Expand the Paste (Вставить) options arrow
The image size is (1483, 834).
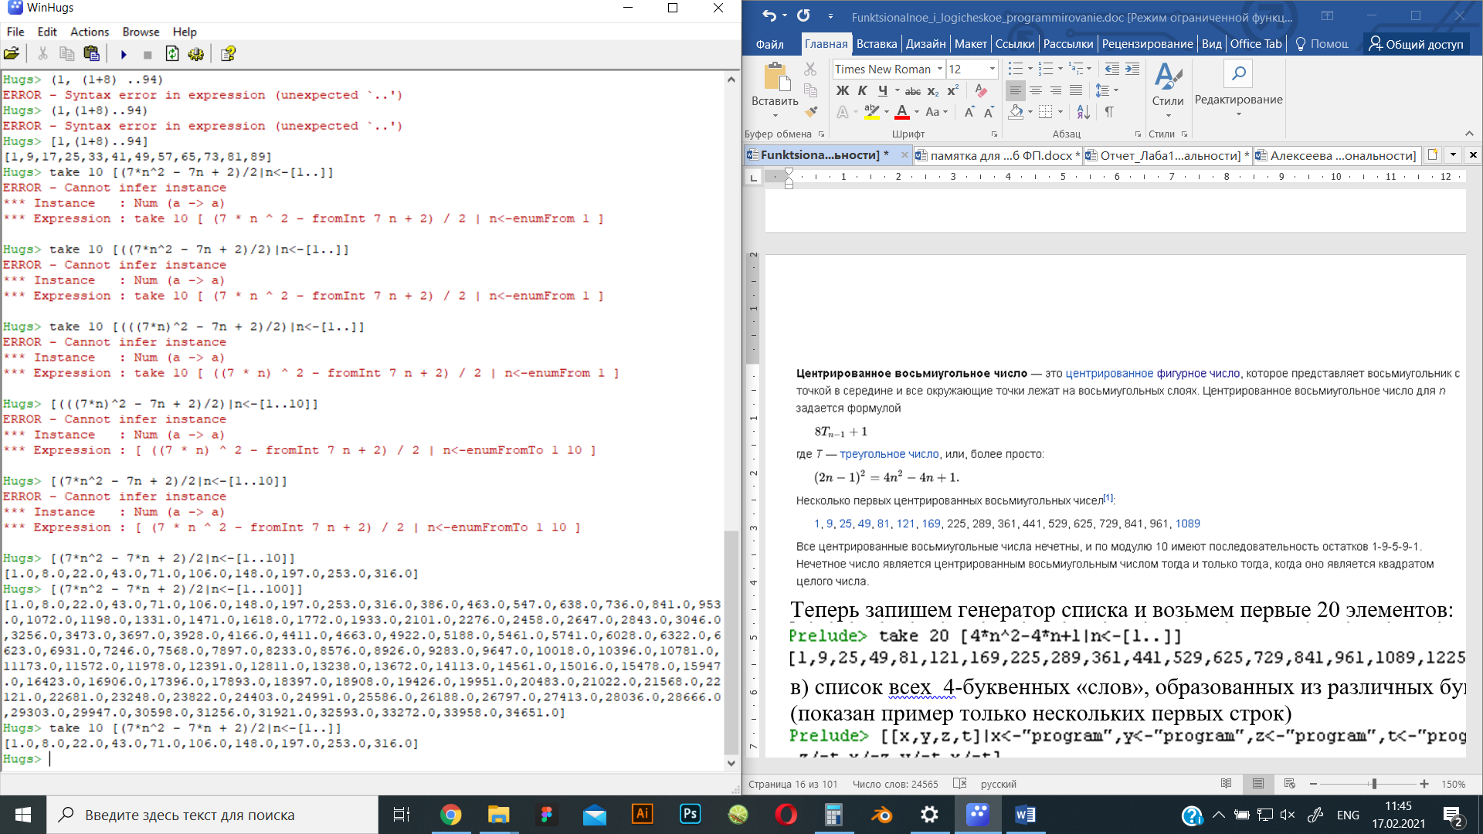(x=775, y=116)
